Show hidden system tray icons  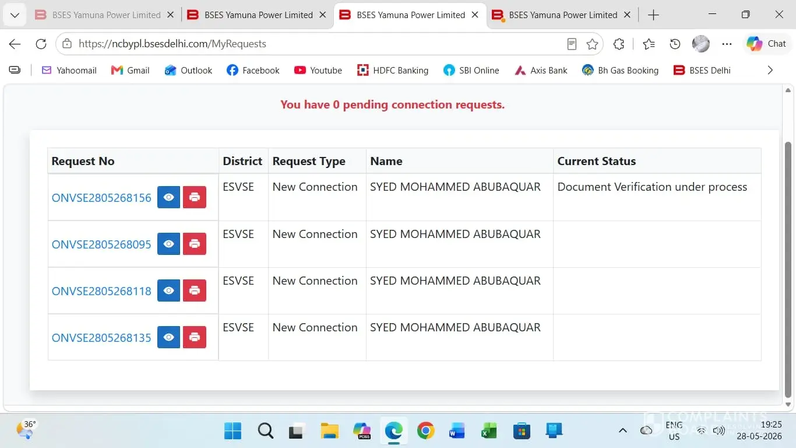[x=622, y=430]
